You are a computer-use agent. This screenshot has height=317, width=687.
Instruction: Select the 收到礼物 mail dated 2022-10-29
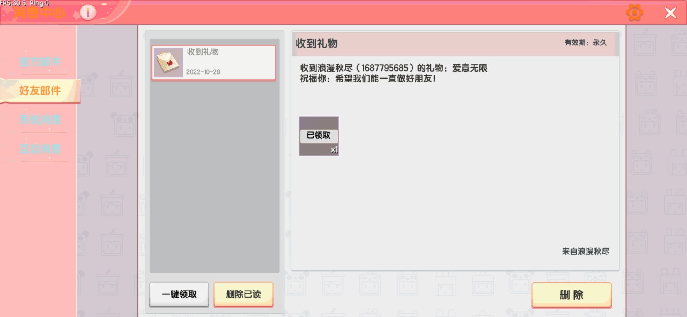229,63
